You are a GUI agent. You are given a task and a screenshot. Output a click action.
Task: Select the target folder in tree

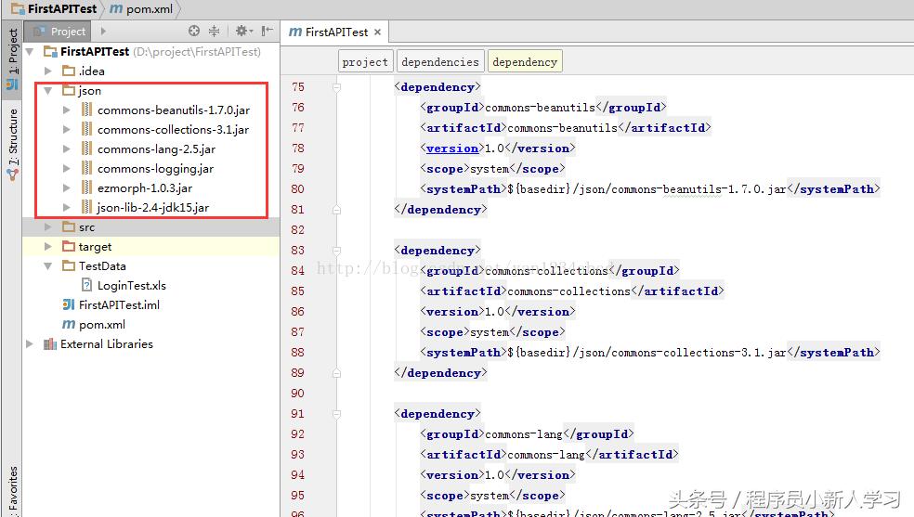95,247
